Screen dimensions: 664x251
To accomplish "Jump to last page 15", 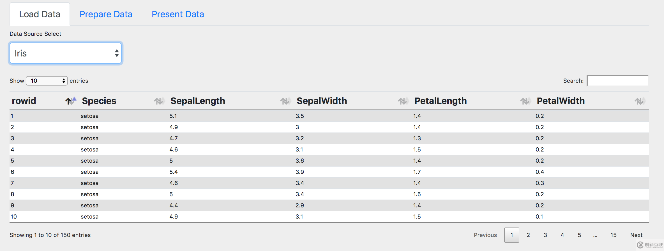I will (x=613, y=235).
